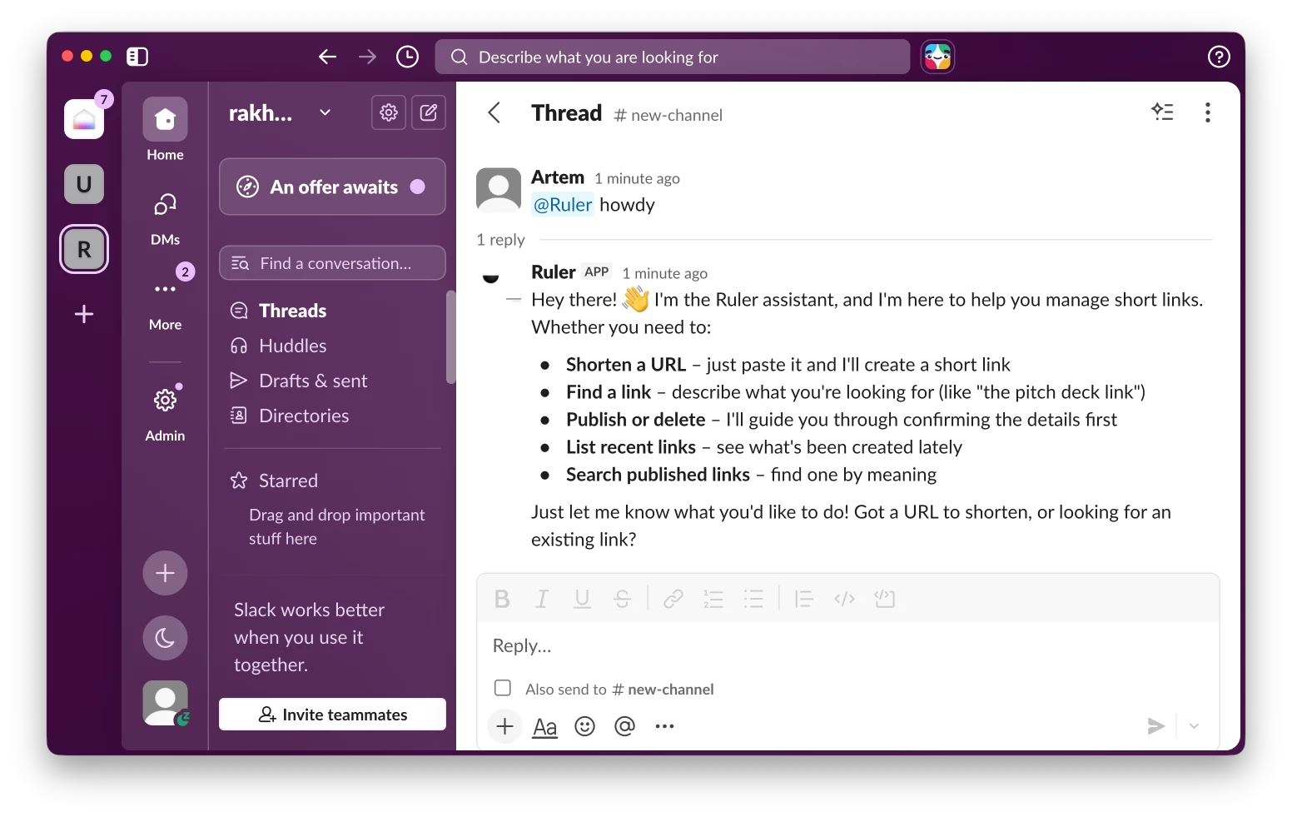Image resolution: width=1292 pixels, height=817 pixels.
Task: Toggle blockquote formatting
Action: click(x=804, y=599)
